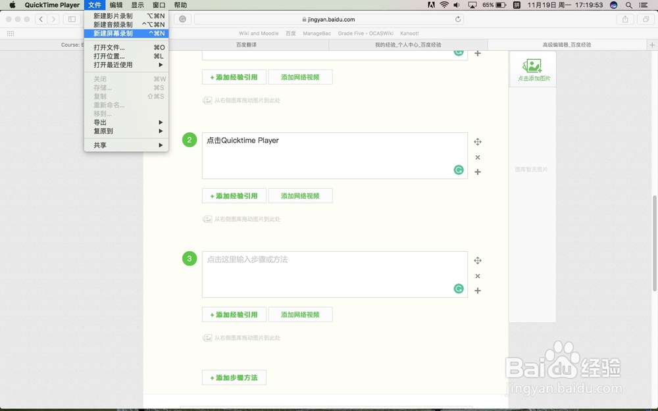
Task: Open the Notification Center icon
Action: point(643,5)
